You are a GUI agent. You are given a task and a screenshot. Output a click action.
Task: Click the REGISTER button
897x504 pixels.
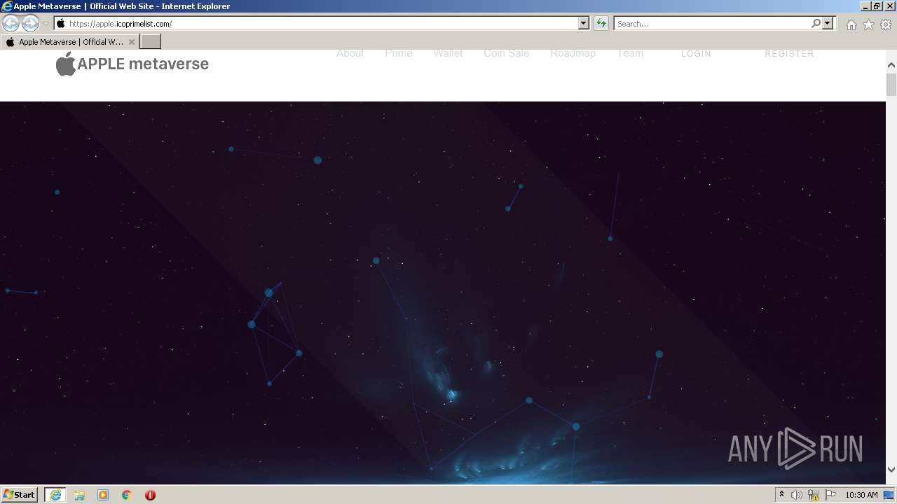coord(789,54)
